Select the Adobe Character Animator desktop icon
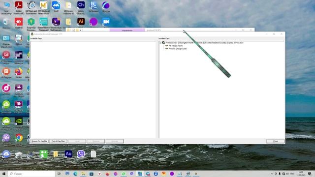The height and width of the screenshot is (177, 315). 81,5
